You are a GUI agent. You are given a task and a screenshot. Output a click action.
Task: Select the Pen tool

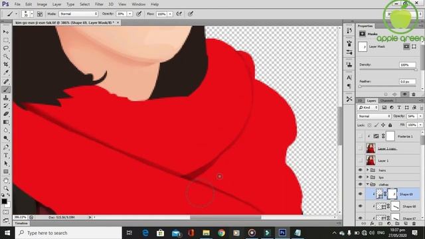coord(6,147)
